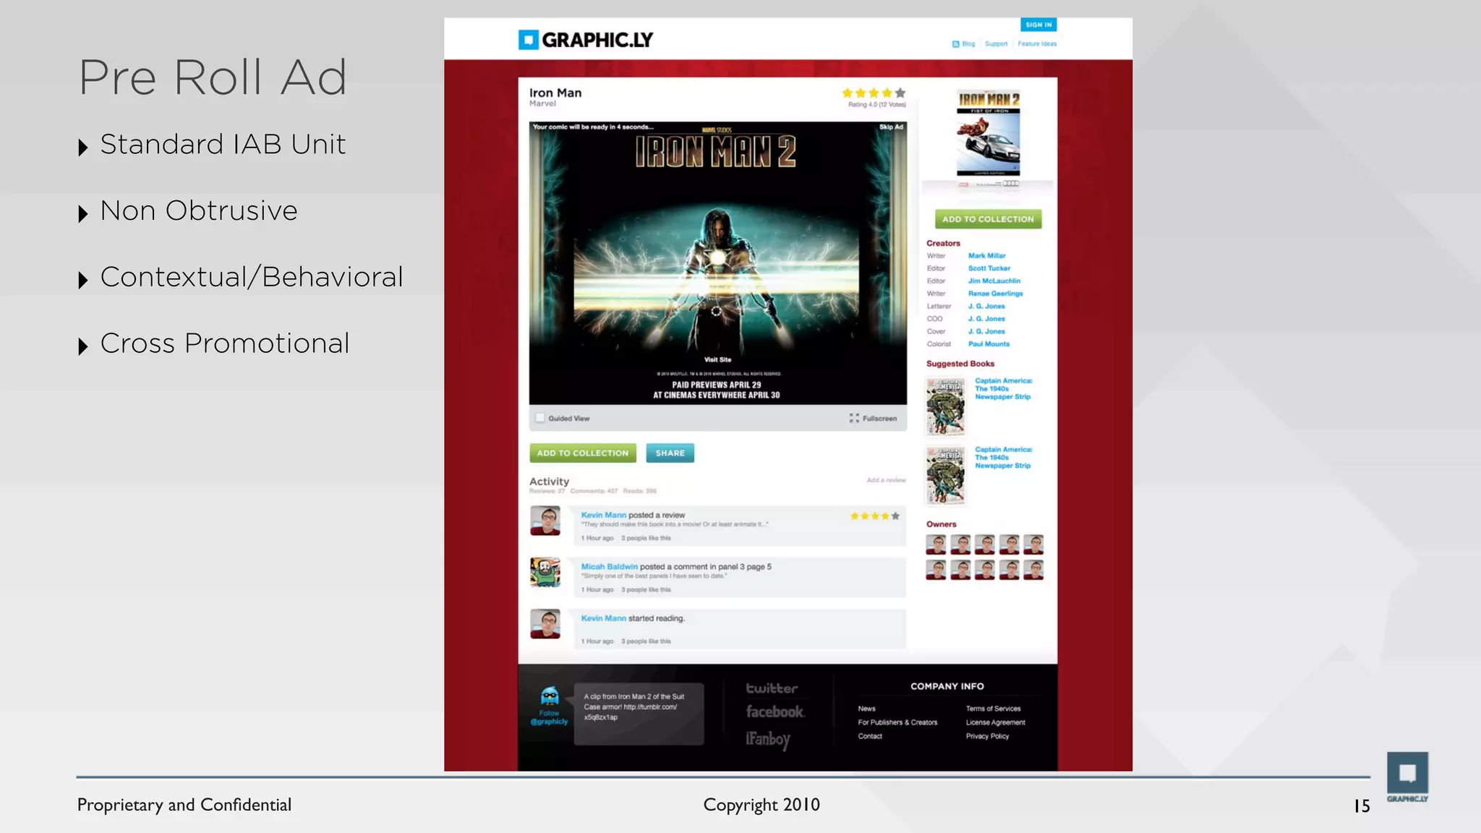The image size is (1481, 833).
Task: Click the Iron Man 2 cover thumbnail
Action: pos(988,134)
